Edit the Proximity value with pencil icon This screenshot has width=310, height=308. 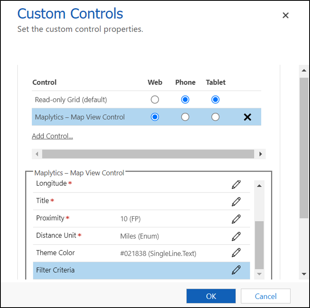(x=236, y=219)
